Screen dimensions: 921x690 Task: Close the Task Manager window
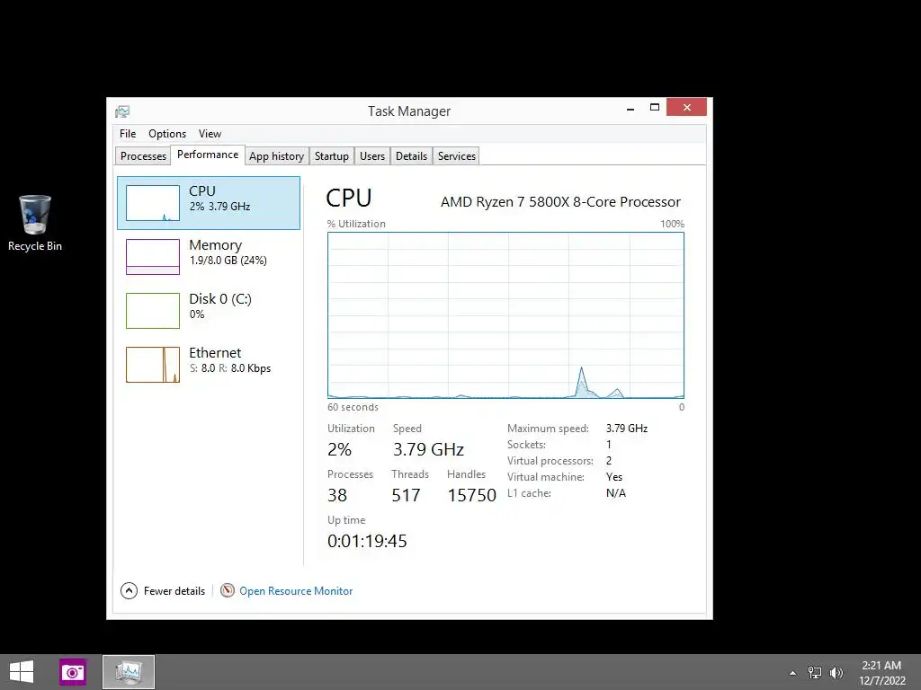click(686, 108)
